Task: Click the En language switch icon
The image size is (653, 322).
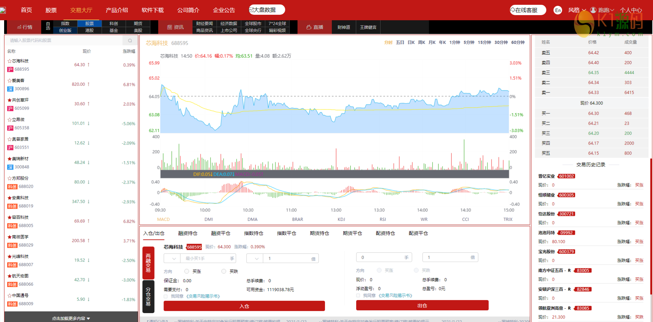Action: coord(558,10)
